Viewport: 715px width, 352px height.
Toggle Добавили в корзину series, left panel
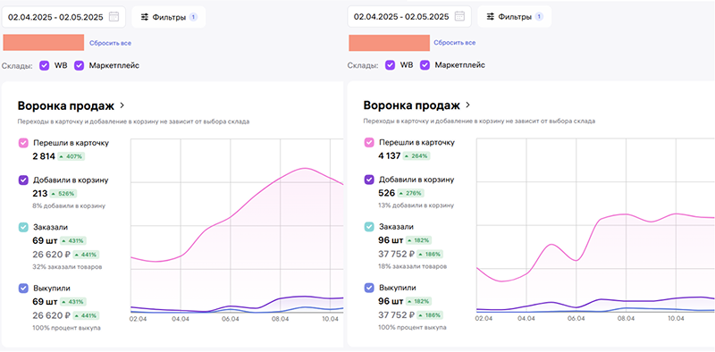tap(23, 180)
